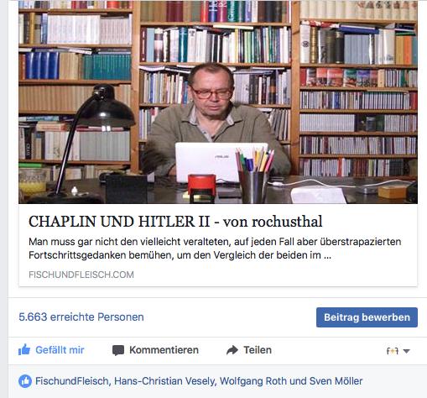Click the small page profile icon beside the arrow
The image size is (427, 398).
coord(392,351)
